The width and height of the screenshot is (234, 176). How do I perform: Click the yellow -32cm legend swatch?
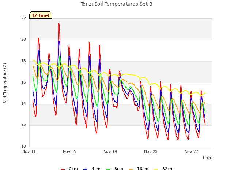tap(156, 169)
